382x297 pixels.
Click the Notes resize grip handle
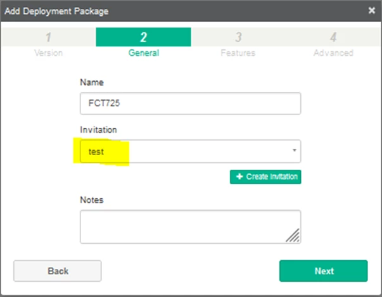[x=293, y=236]
